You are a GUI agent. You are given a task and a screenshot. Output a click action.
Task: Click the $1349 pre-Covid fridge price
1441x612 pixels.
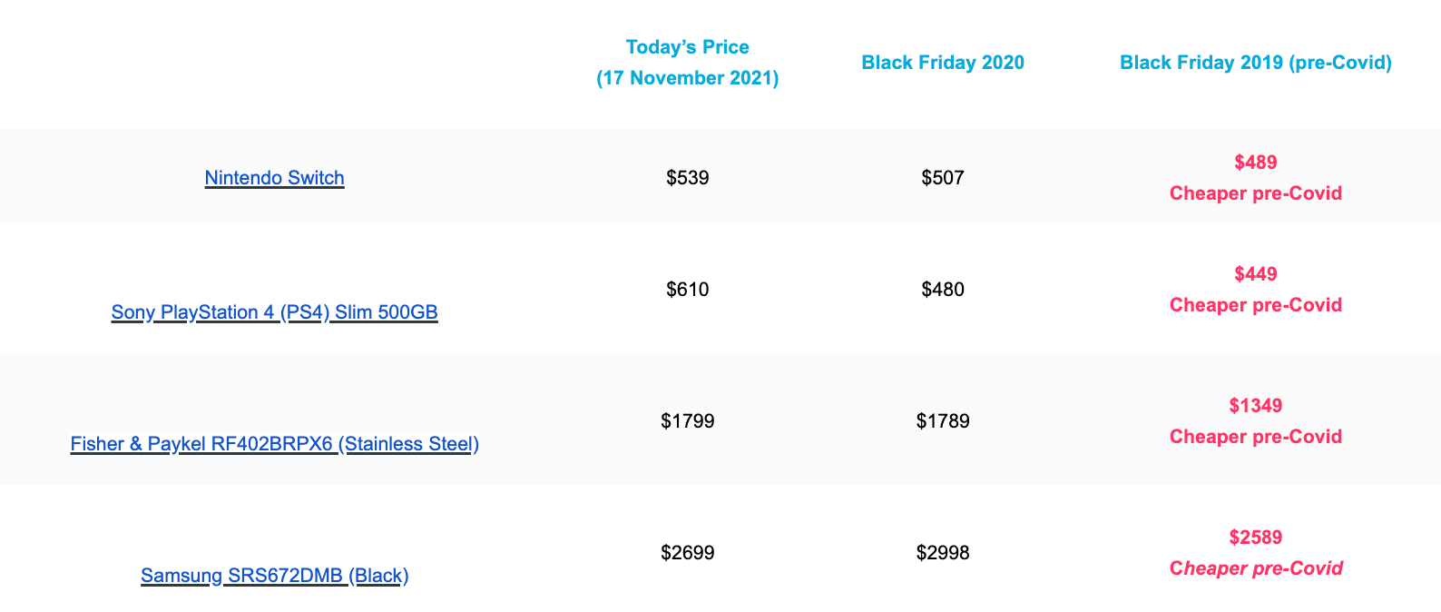tap(1255, 406)
